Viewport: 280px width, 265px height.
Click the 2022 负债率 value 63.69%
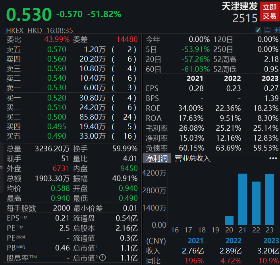[229, 148]
